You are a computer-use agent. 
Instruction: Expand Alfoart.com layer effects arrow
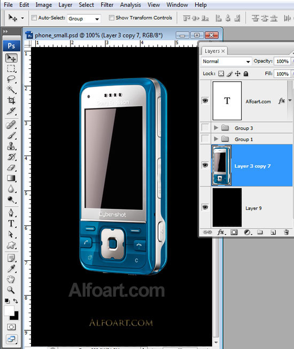[290, 100]
